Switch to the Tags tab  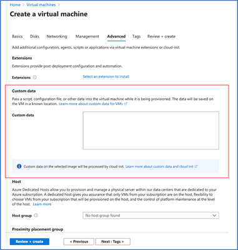pyautogui.click(x=136, y=36)
